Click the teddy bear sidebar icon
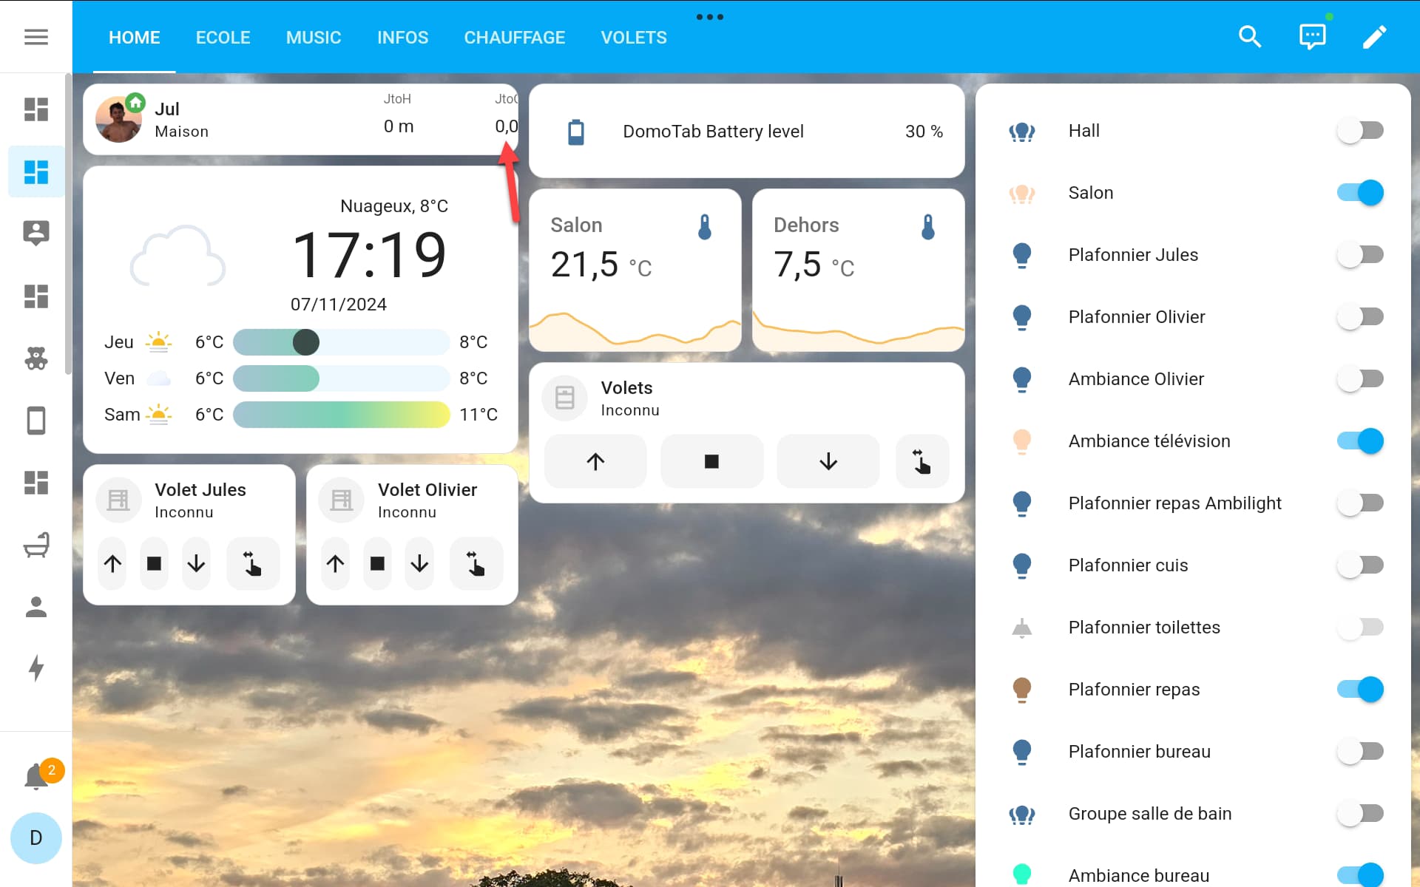 (x=35, y=358)
